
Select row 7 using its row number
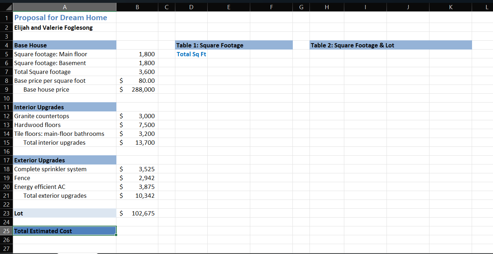(x=6, y=71)
